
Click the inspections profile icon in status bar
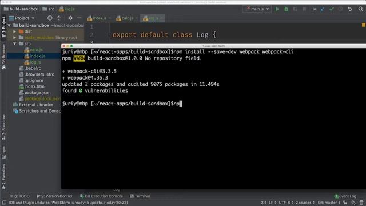tap(353, 203)
